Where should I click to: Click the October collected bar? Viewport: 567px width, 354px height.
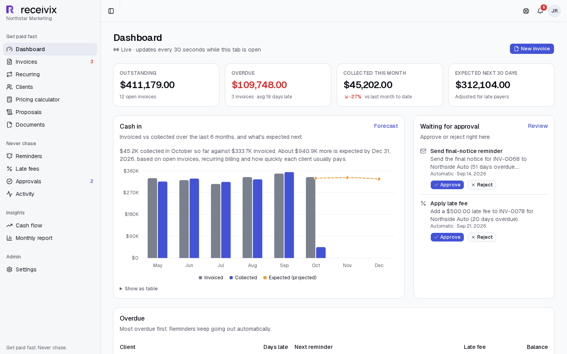click(321, 253)
